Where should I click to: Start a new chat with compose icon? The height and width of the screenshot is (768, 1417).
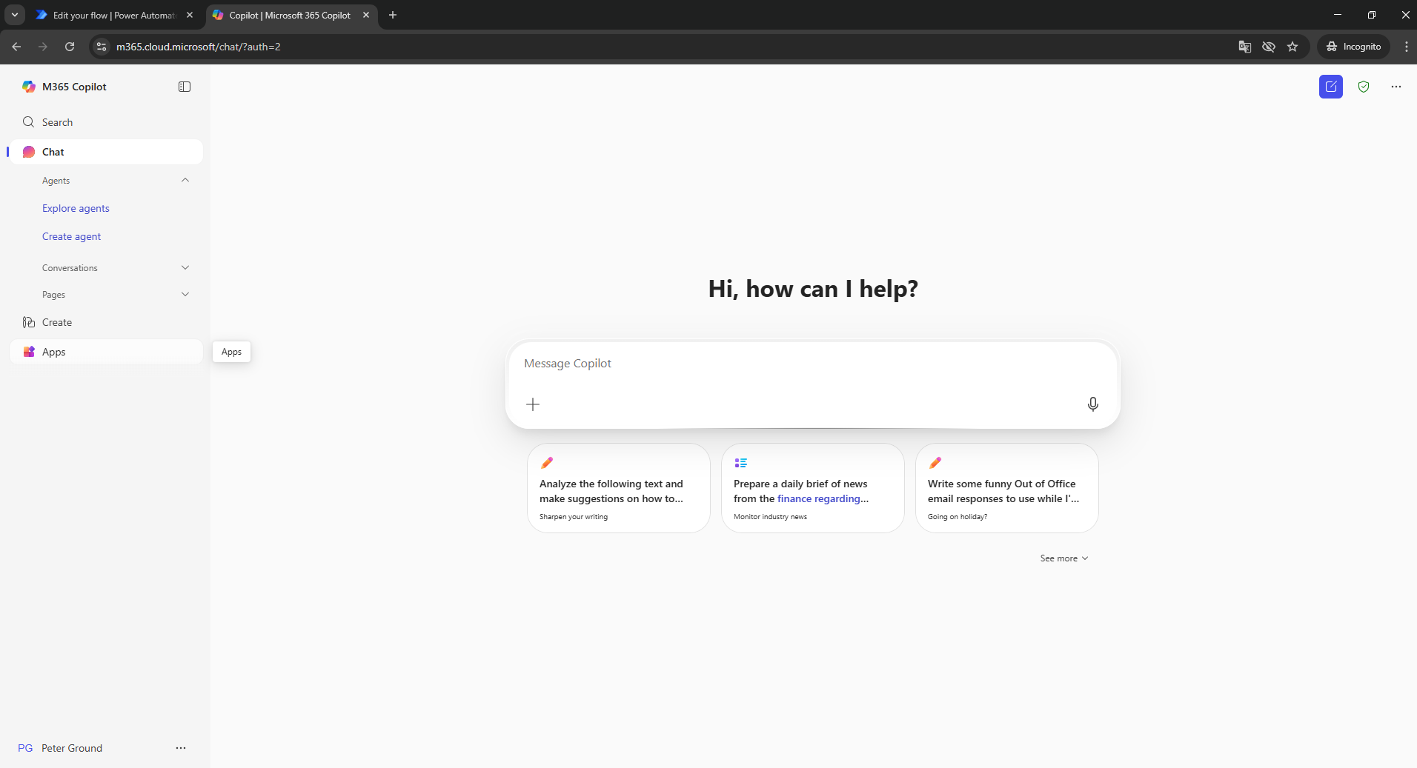tap(1330, 87)
